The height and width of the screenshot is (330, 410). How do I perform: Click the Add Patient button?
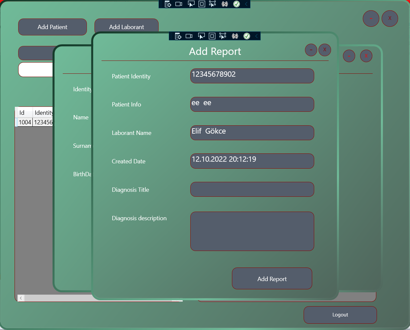point(53,27)
